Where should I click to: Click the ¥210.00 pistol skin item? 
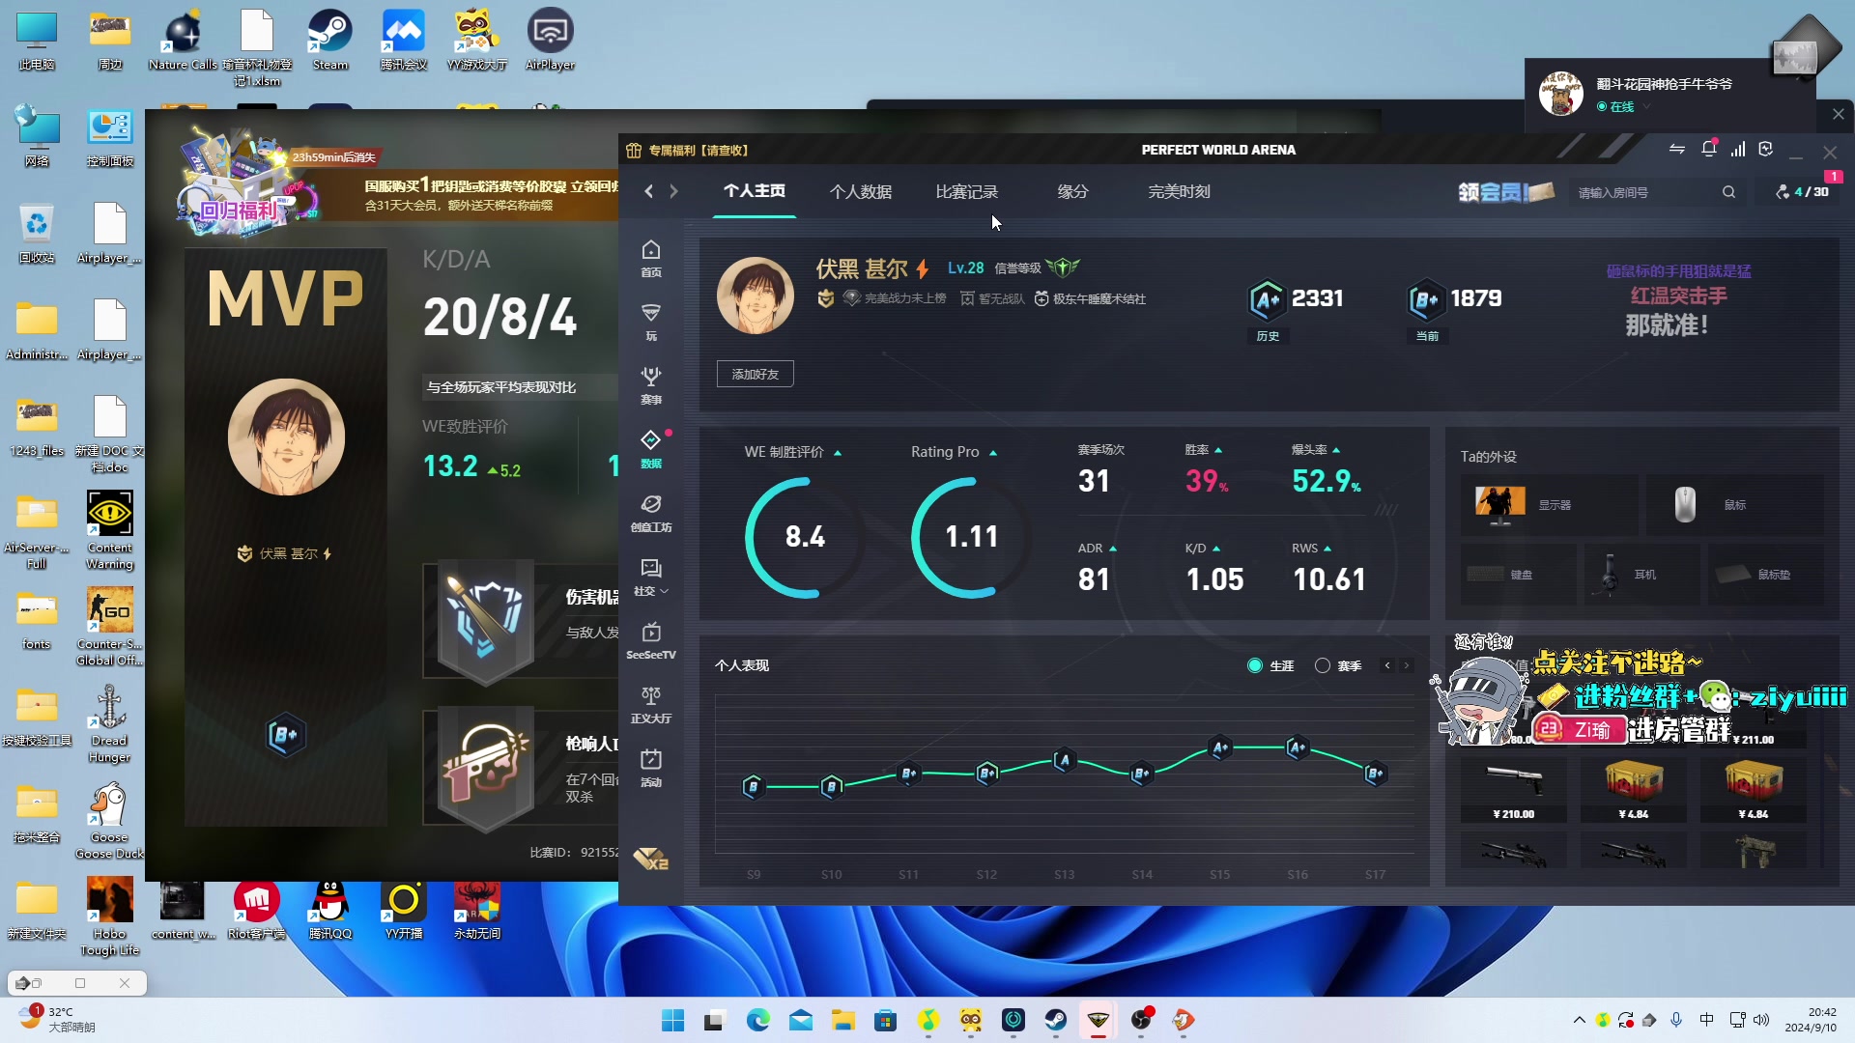click(1513, 790)
